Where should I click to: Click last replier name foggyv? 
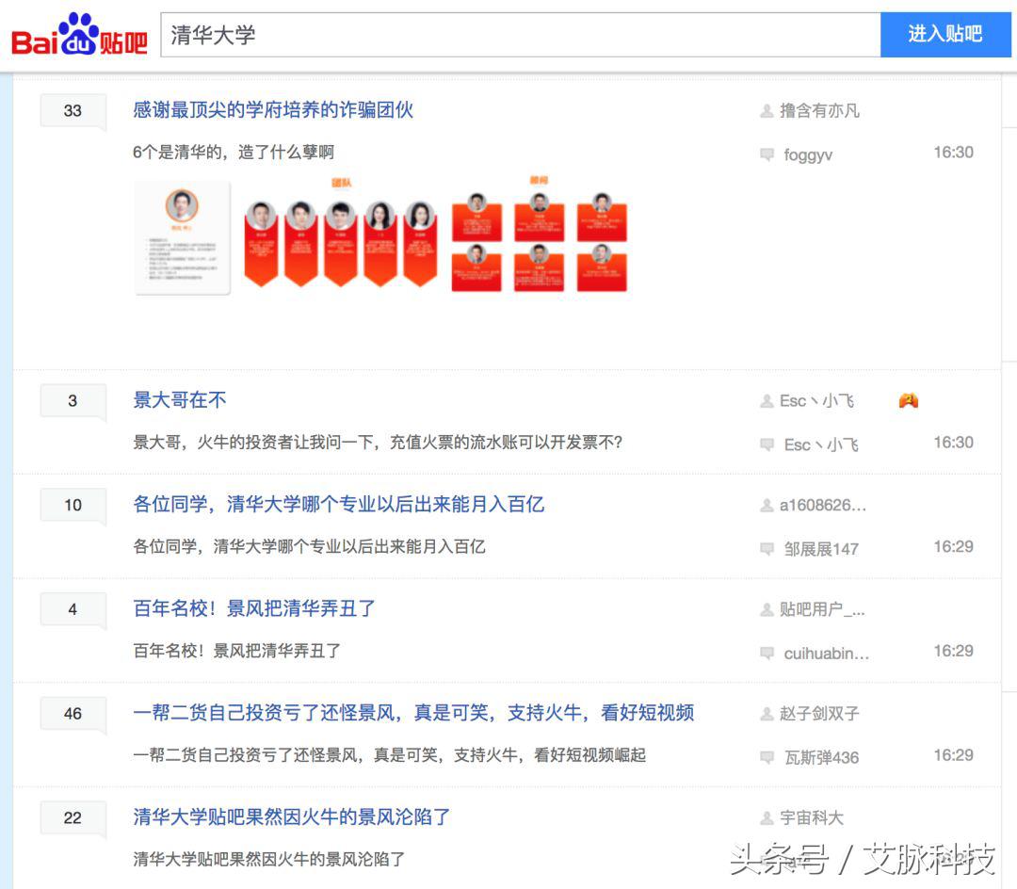[x=808, y=155]
